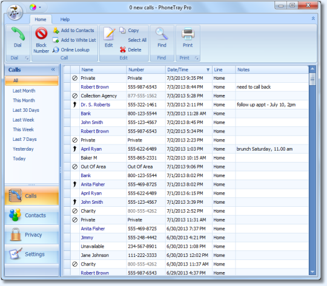
Task: Click the Contacts people icon
Action: pos(15,215)
